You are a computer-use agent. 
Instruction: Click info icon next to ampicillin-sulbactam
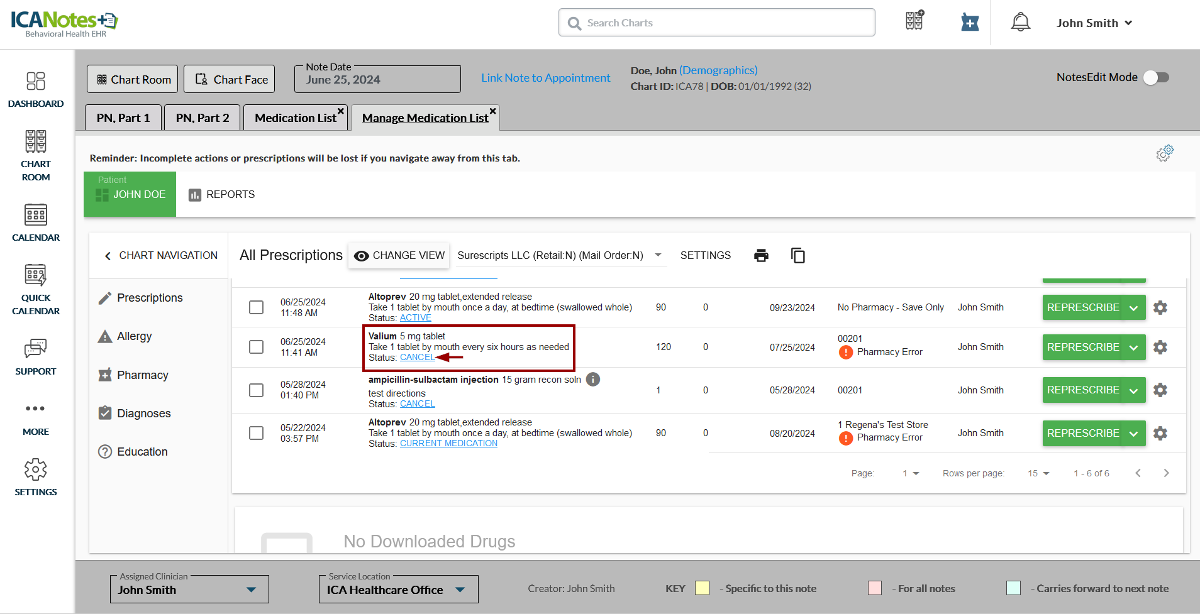coord(592,380)
